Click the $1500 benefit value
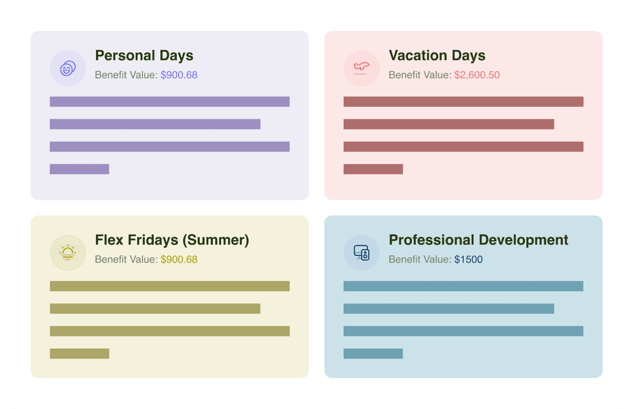 [x=469, y=259]
